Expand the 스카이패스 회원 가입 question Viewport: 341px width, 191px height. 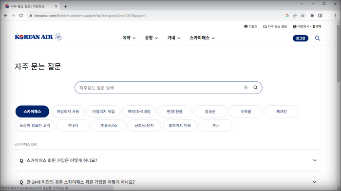click(169, 160)
